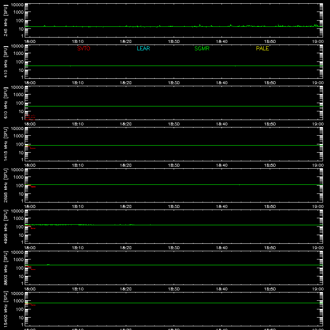Select 18:50 label under the 410 MHz panel

270,83
